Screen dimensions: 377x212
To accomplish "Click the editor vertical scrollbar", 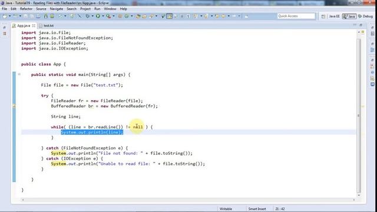I will [359, 115].
